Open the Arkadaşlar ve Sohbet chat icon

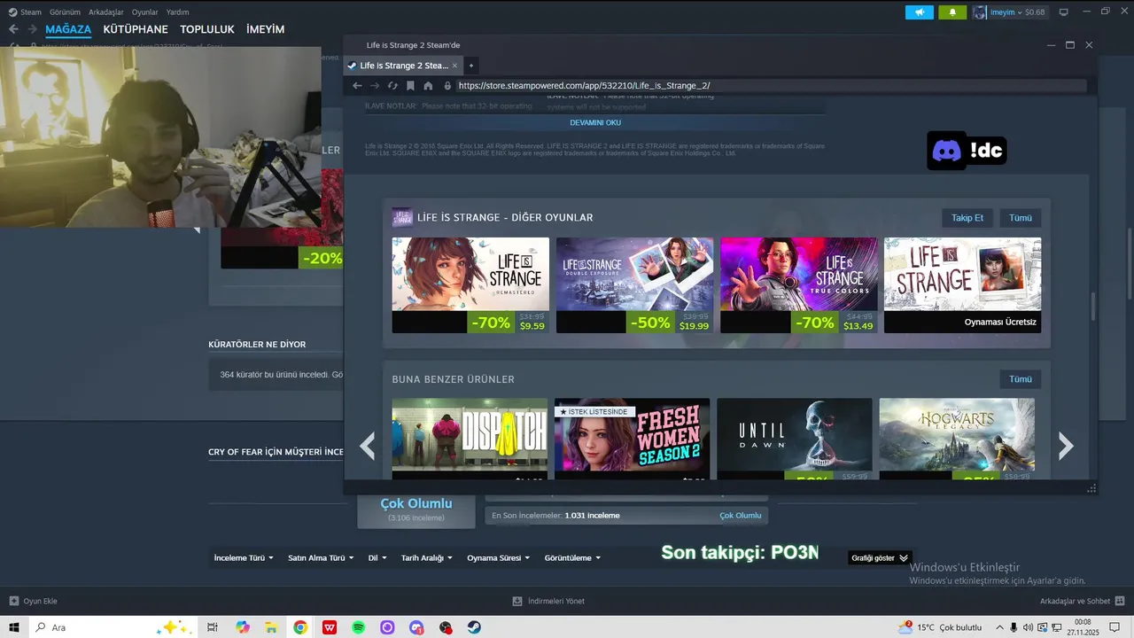click(x=1120, y=601)
